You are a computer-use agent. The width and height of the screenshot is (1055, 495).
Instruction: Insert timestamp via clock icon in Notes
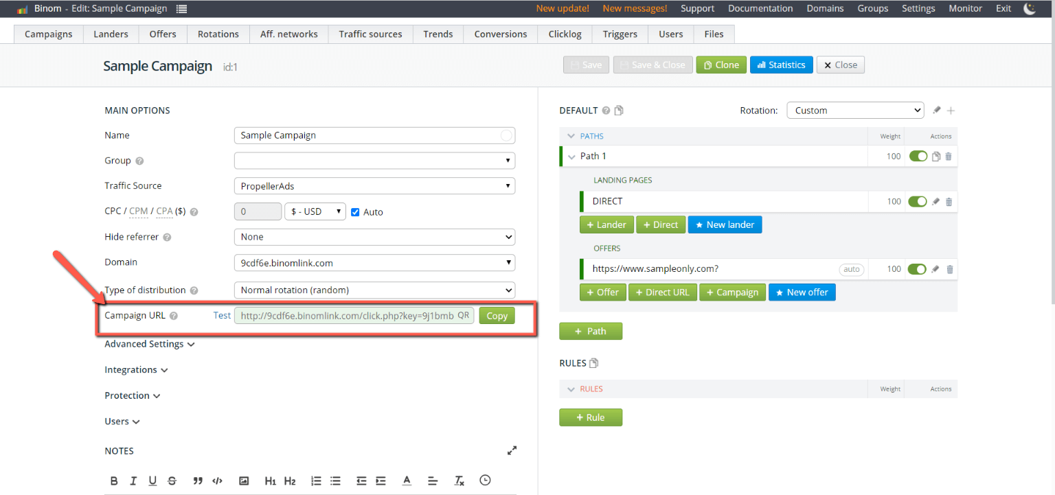pos(485,480)
